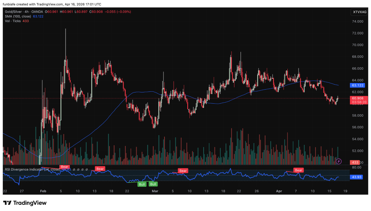
Task: Click the Bear label near March 5
Action: [x=183, y=171]
